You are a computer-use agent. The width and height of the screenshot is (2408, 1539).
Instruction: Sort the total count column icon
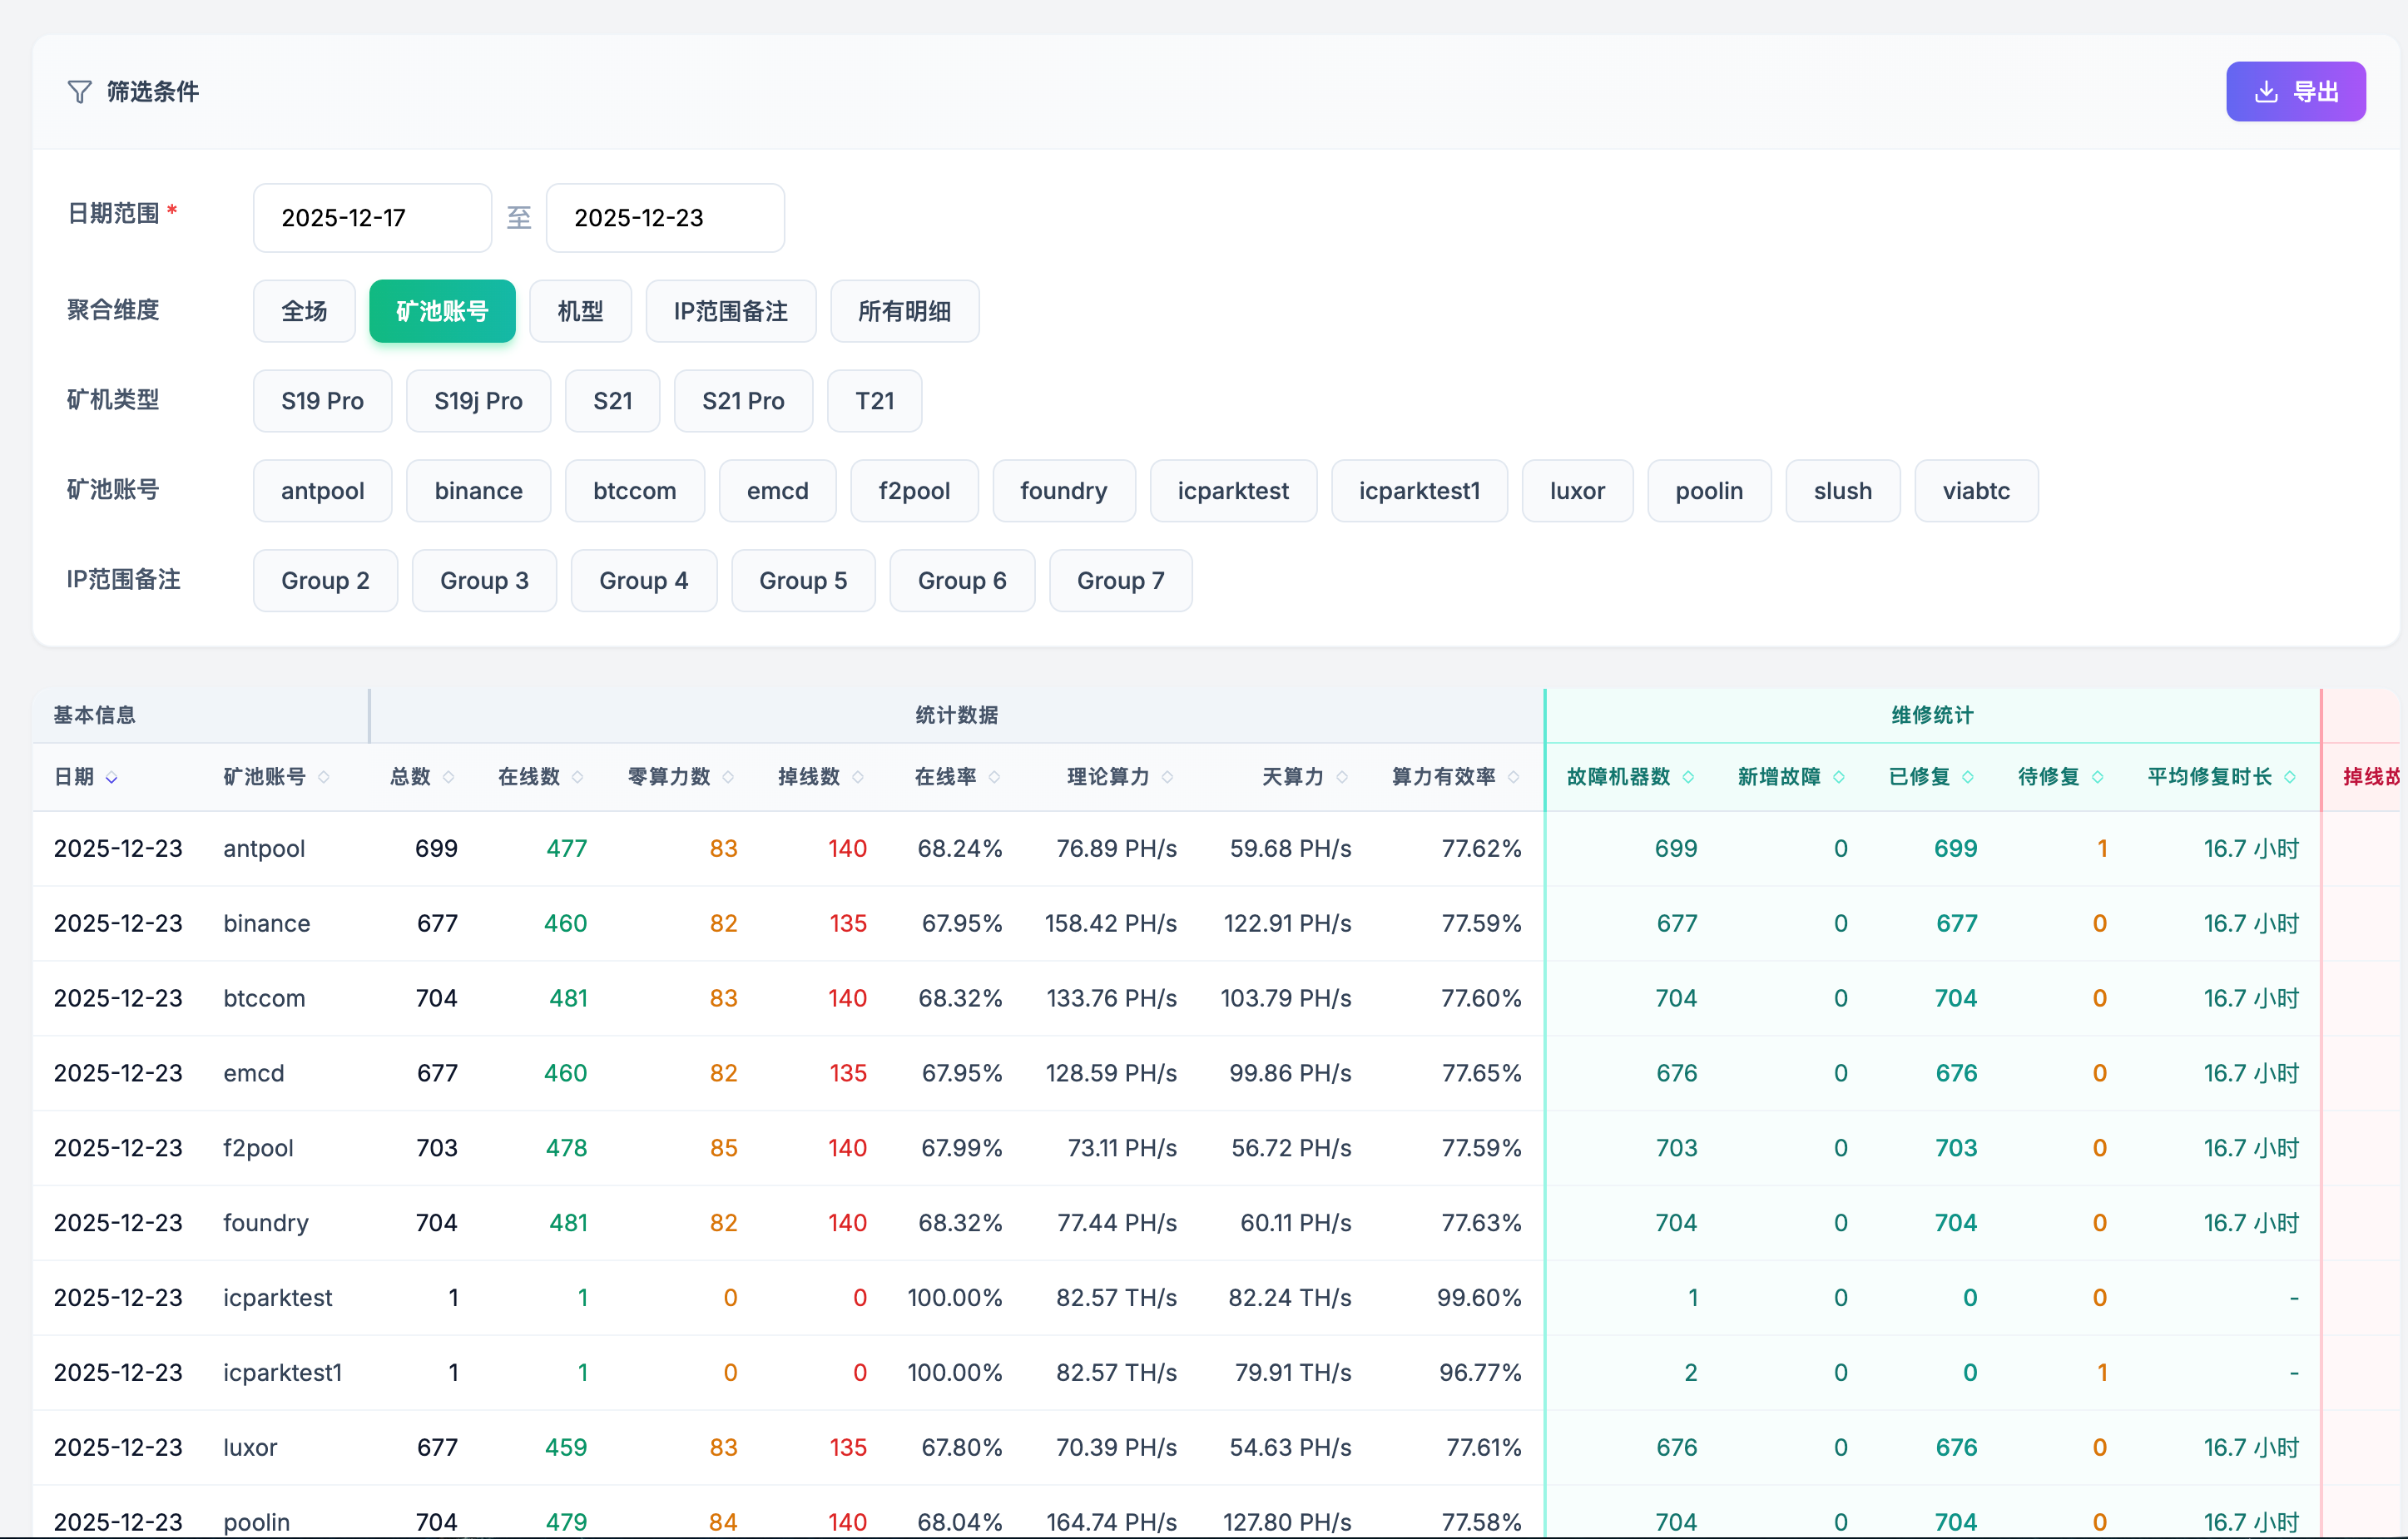pyautogui.click(x=448, y=777)
